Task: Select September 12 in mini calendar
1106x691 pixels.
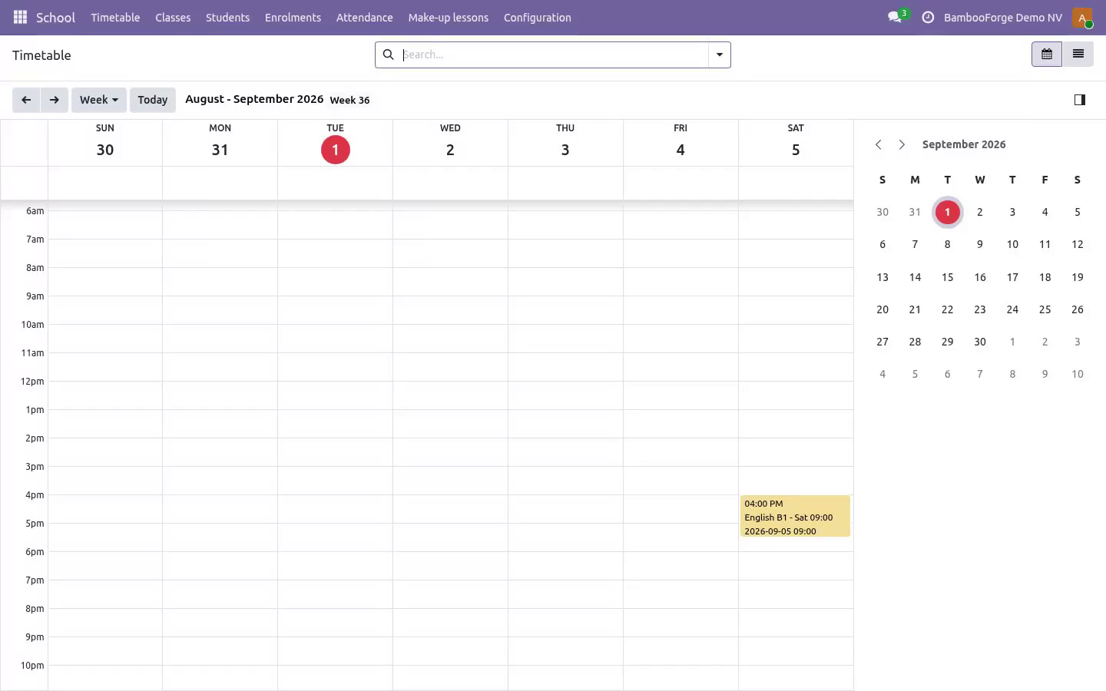Action: point(1078,244)
